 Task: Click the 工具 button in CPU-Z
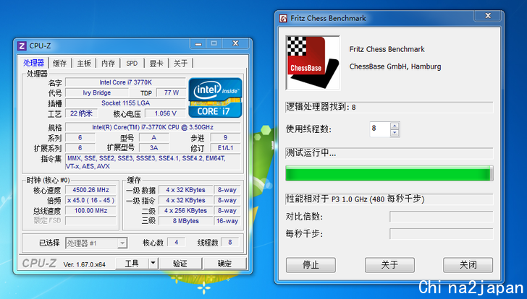point(132,264)
